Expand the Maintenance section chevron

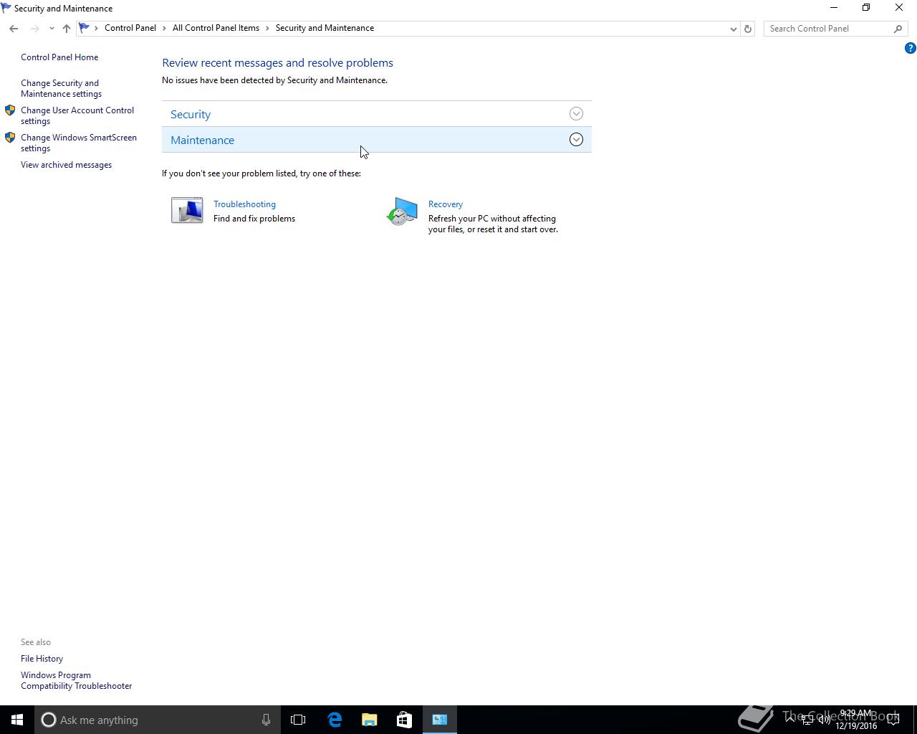[576, 140]
